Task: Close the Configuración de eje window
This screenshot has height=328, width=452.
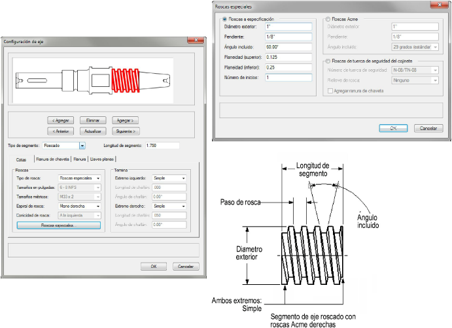Action: point(196,41)
